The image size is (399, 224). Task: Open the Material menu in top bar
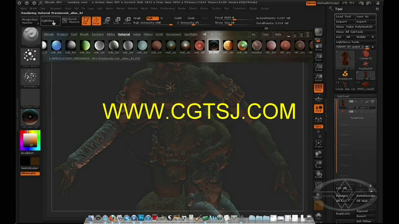pyautogui.click(x=132, y=8)
